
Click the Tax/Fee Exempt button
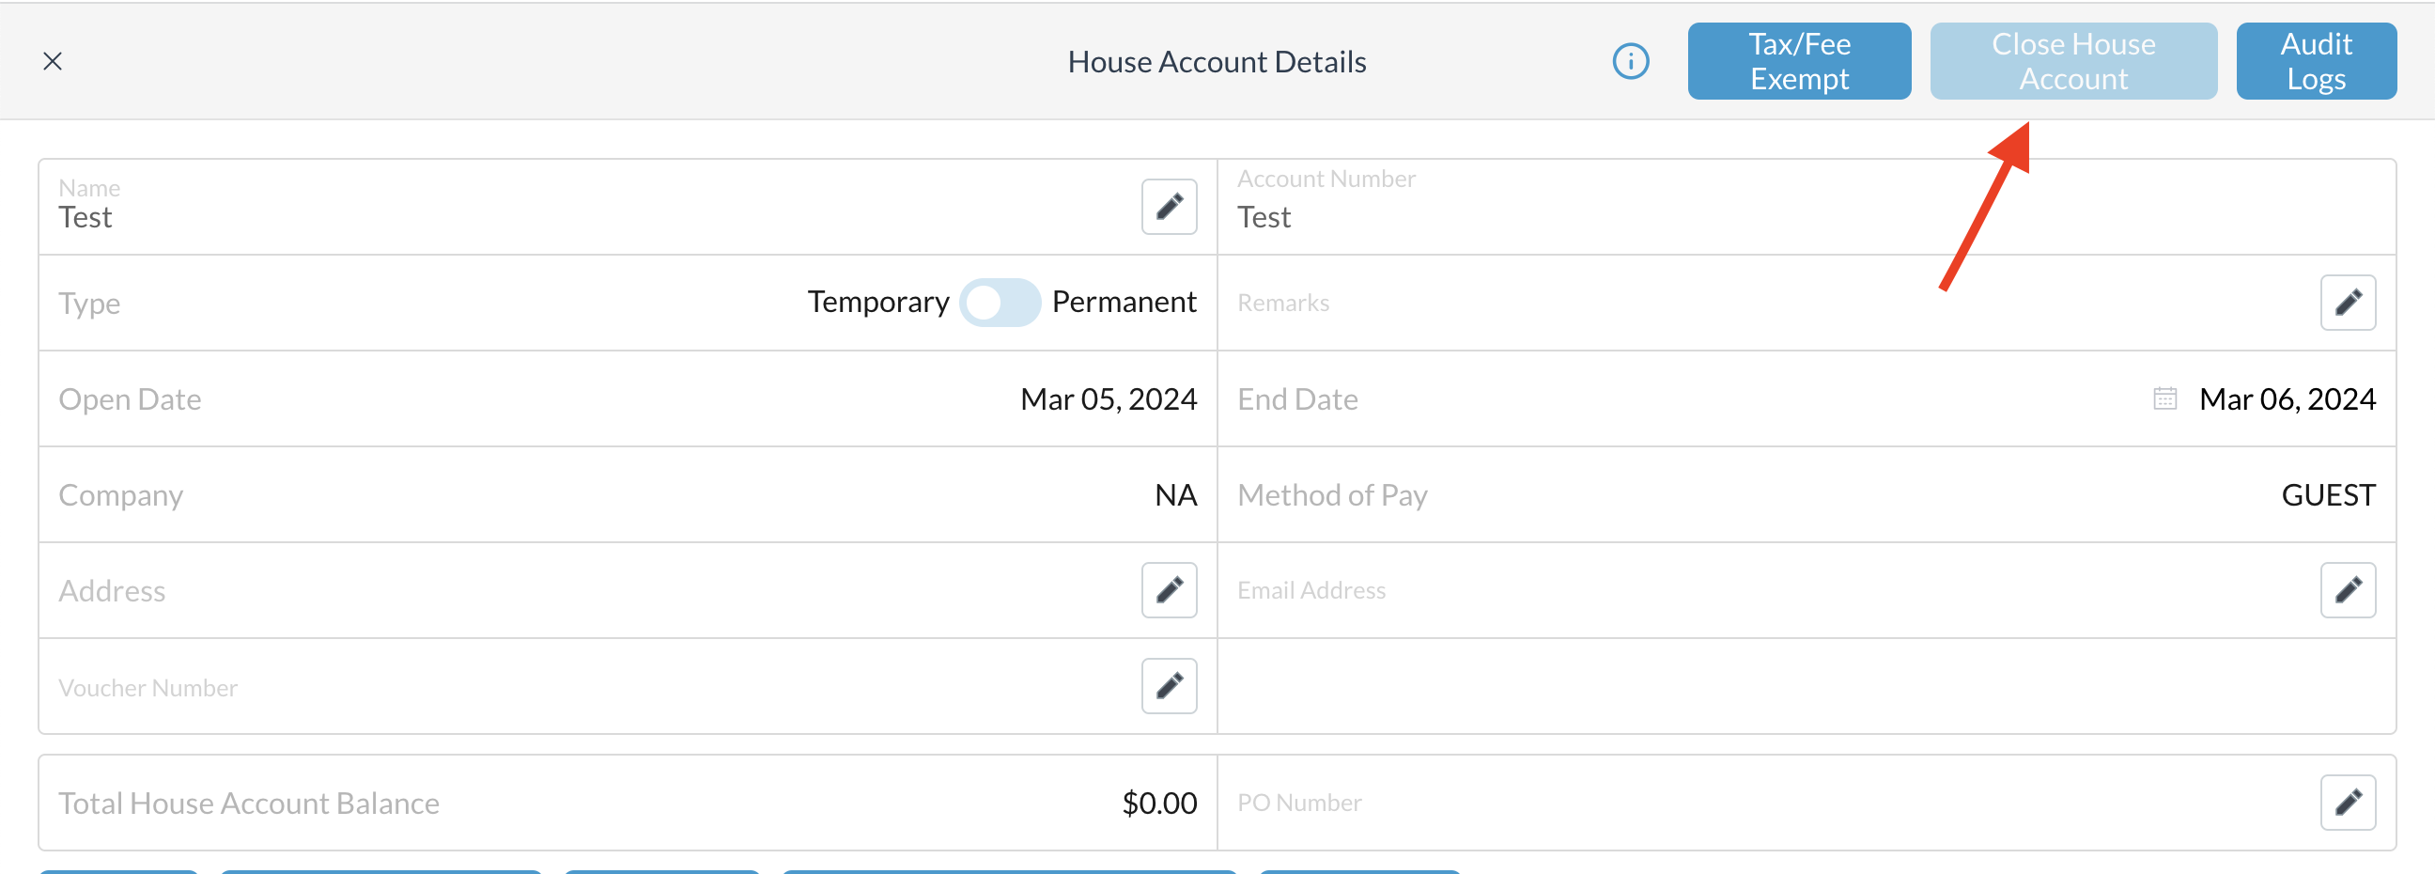coord(1799,61)
